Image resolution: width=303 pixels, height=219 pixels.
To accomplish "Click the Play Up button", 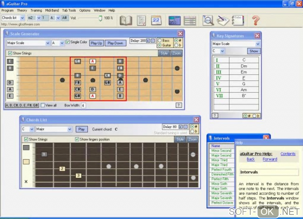I will [96, 43].
